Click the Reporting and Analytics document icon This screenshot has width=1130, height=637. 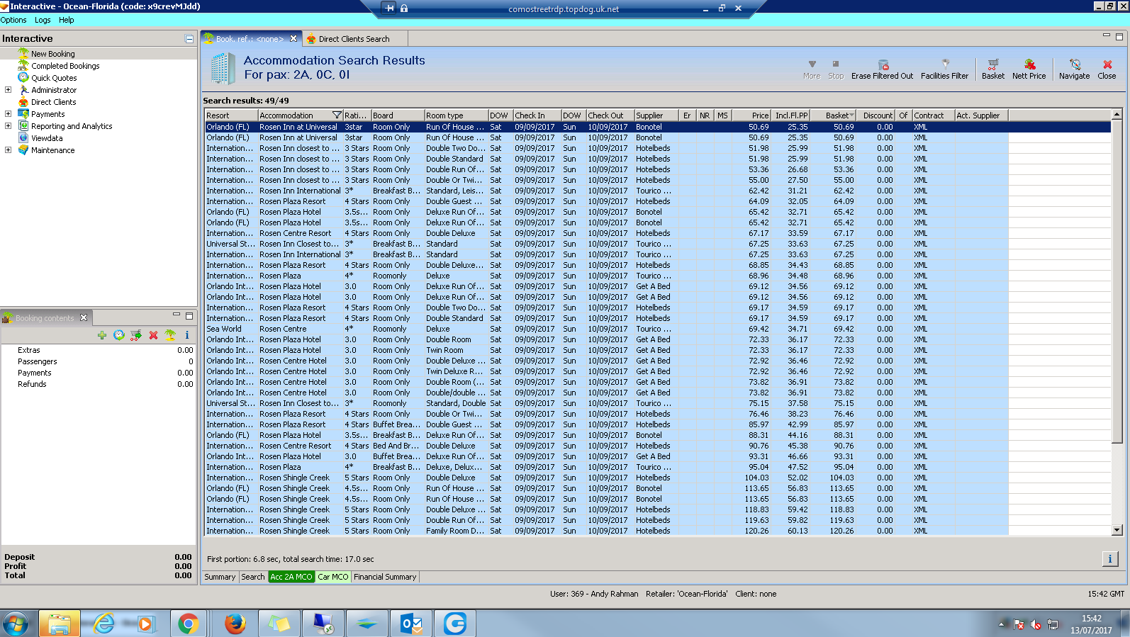tap(23, 126)
